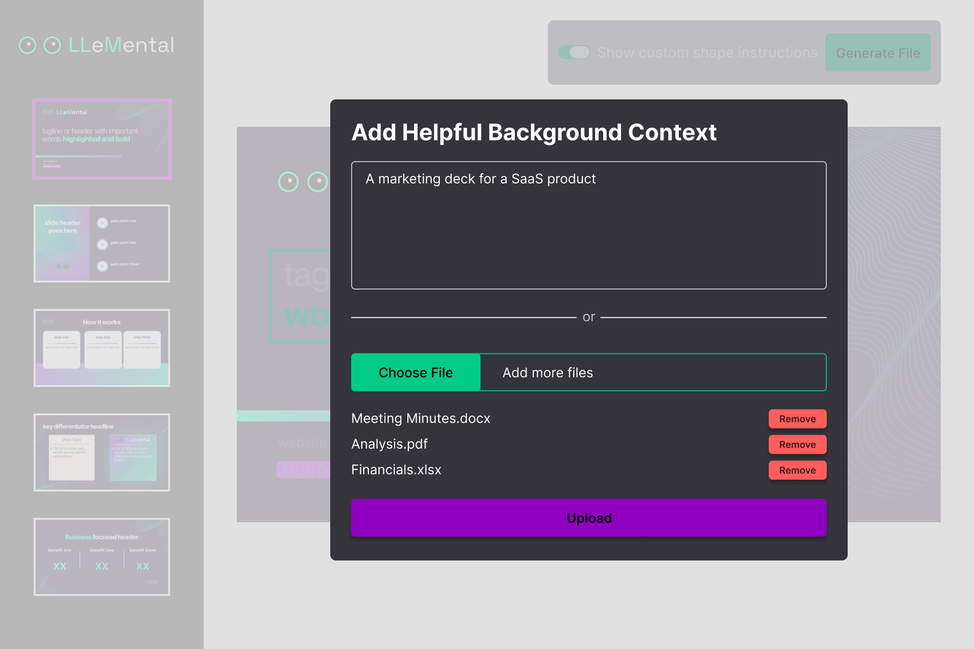Viewport: 974px width, 649px height.
Task: Toggle 'Show custom shape instructions'
Action: tap(574, 52)
